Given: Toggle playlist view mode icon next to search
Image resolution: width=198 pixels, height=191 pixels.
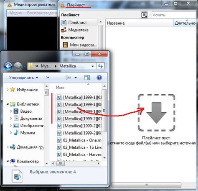Looking at the screenshot, I should pyautogui.click(x=145, y=15).
